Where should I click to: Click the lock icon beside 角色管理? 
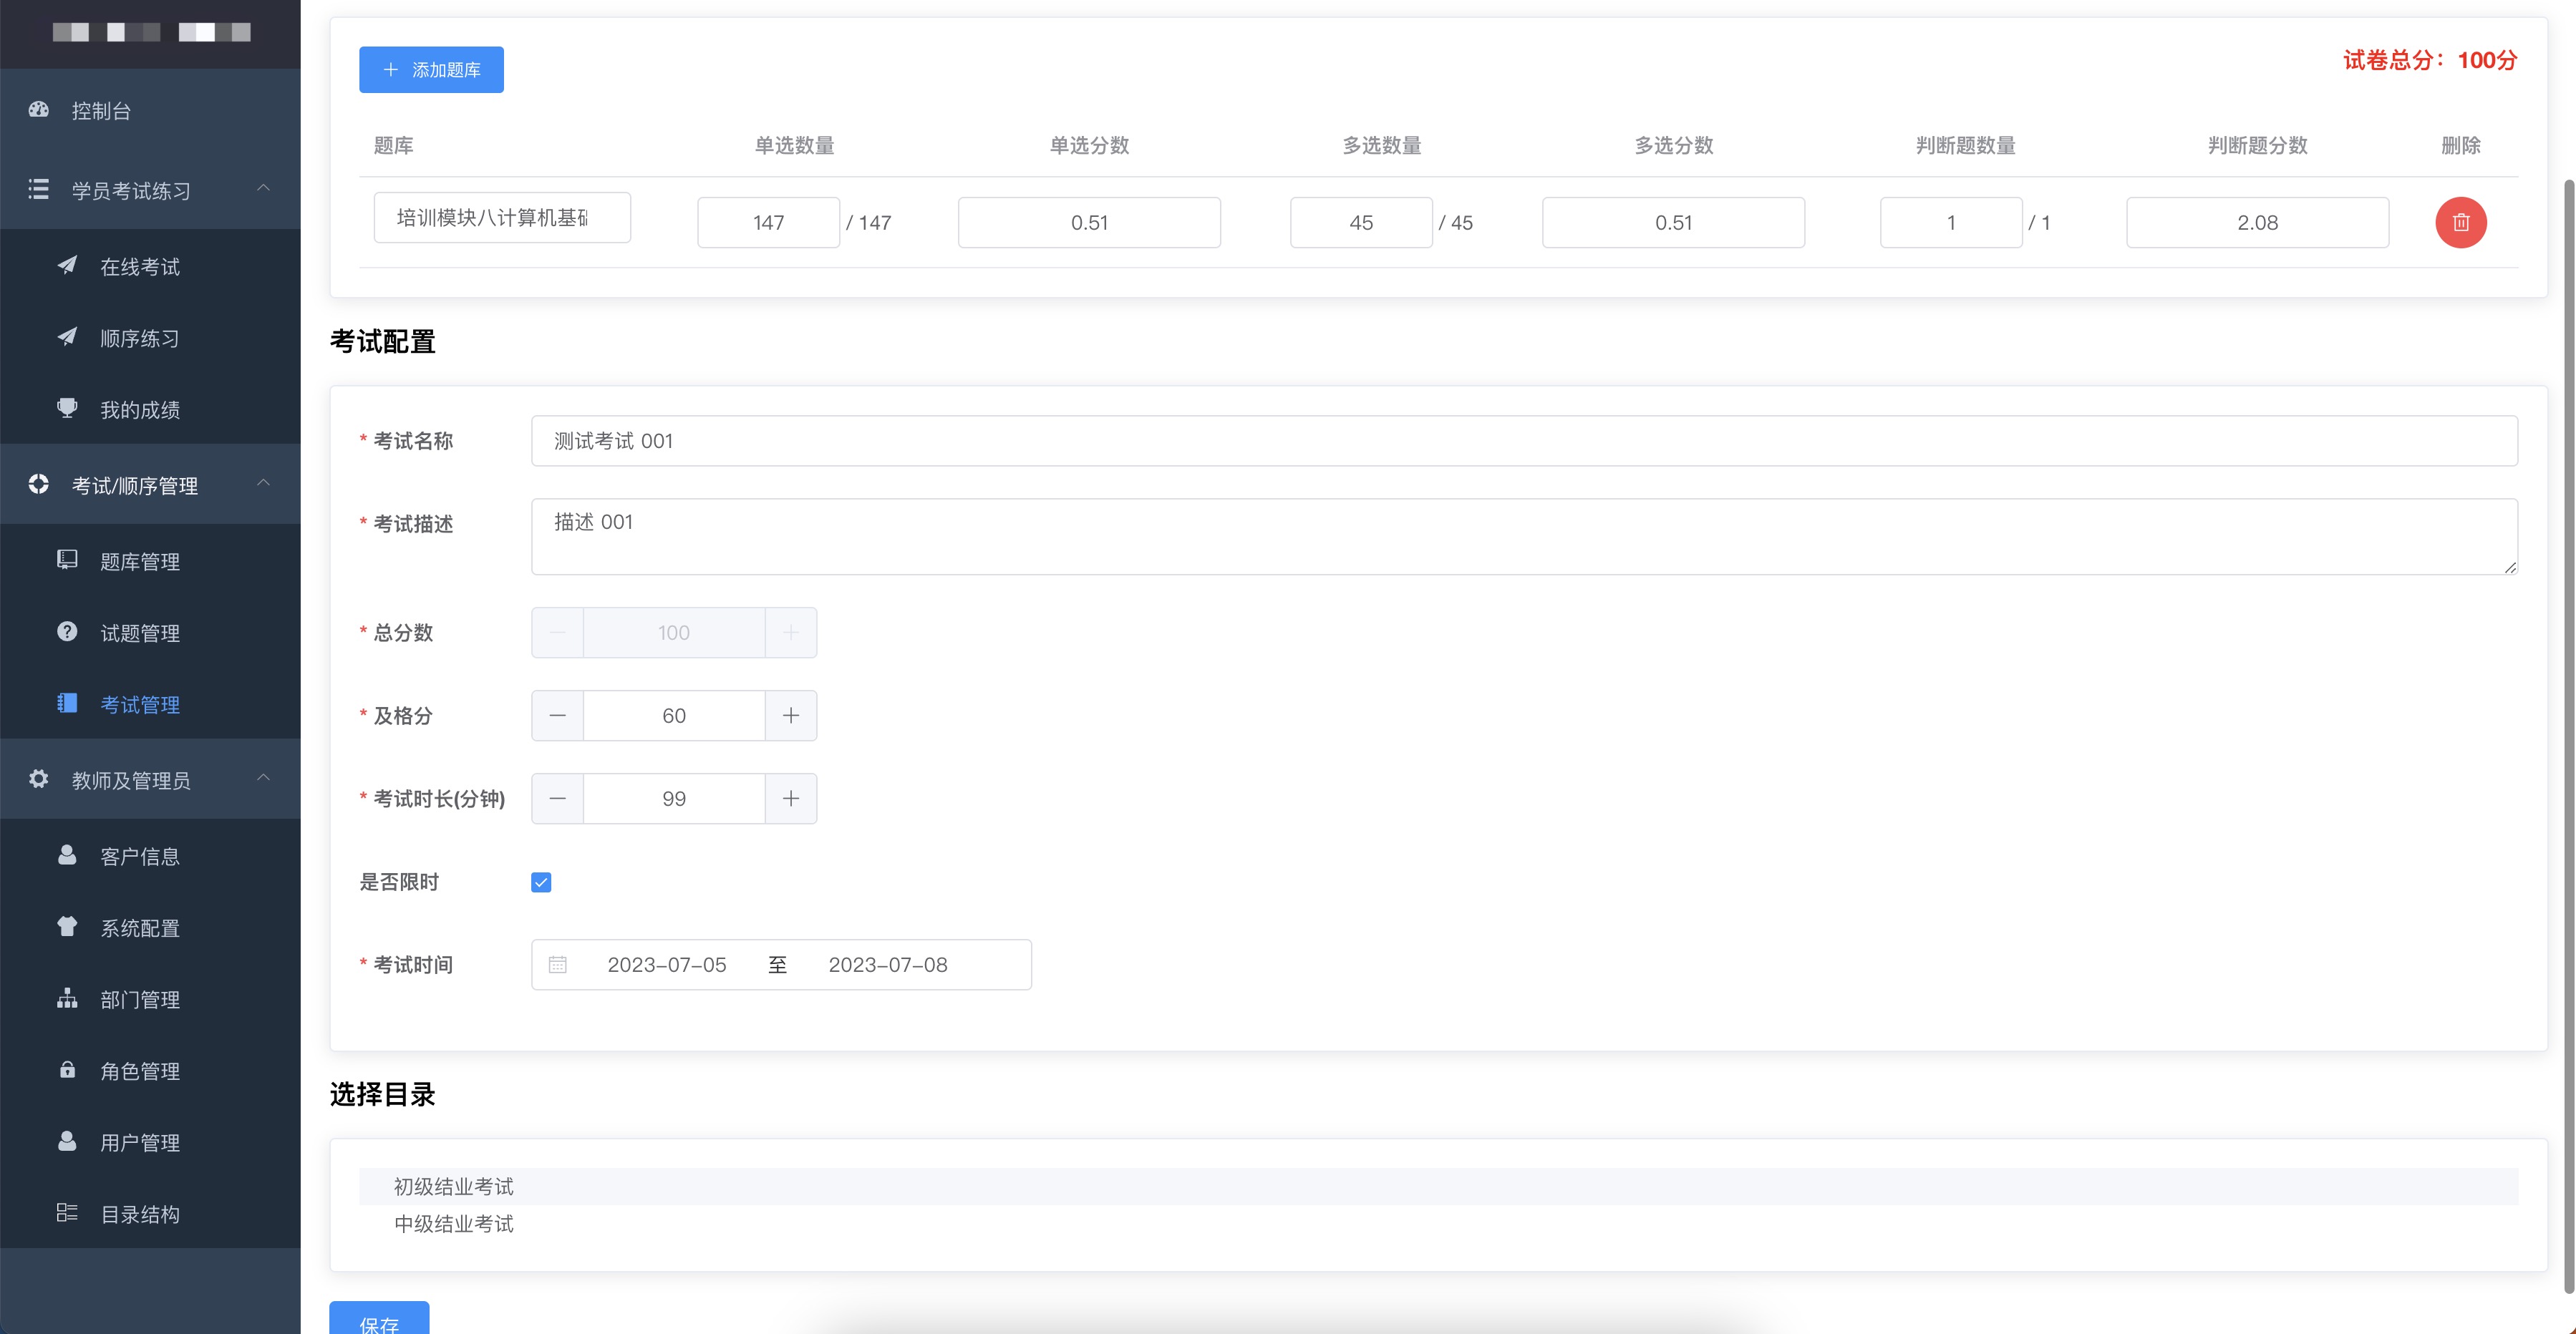point(67,1069)
